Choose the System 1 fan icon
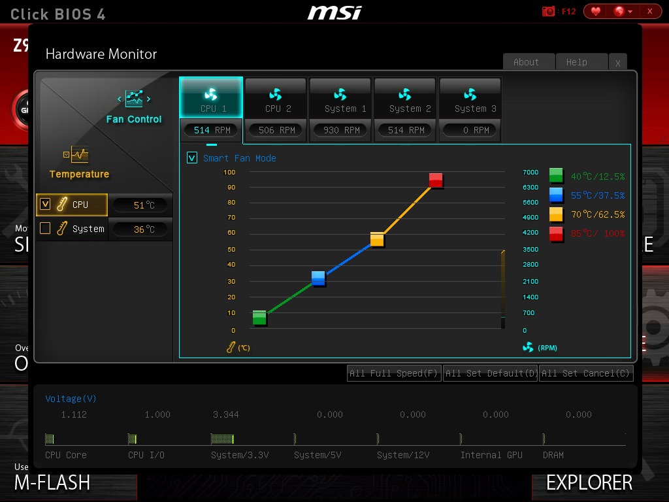The image size is (669, 502). tap(340, 95)
